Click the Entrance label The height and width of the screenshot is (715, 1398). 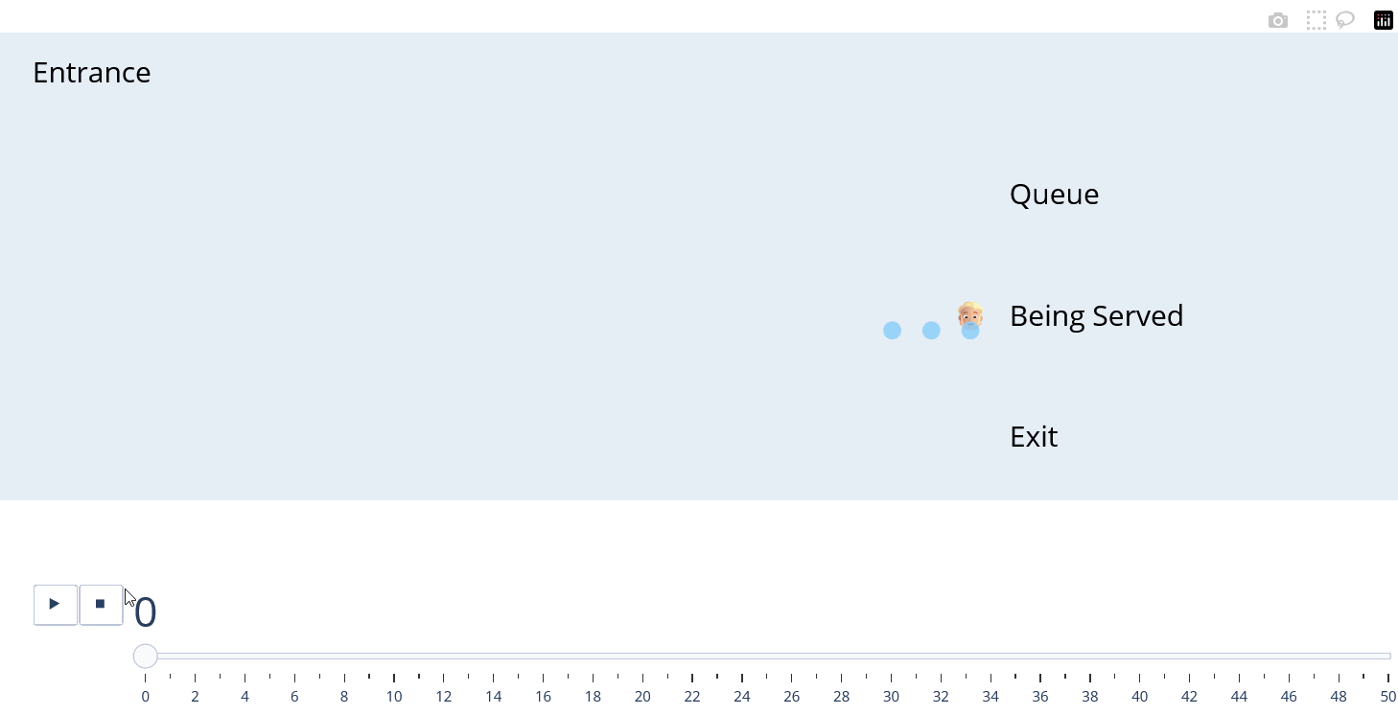tap(91, 72)
